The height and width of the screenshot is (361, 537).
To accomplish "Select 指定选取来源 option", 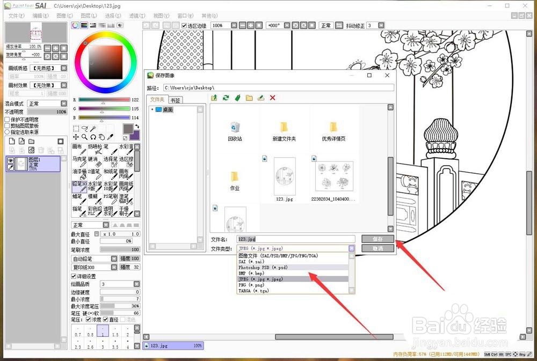I will point(7,132).
